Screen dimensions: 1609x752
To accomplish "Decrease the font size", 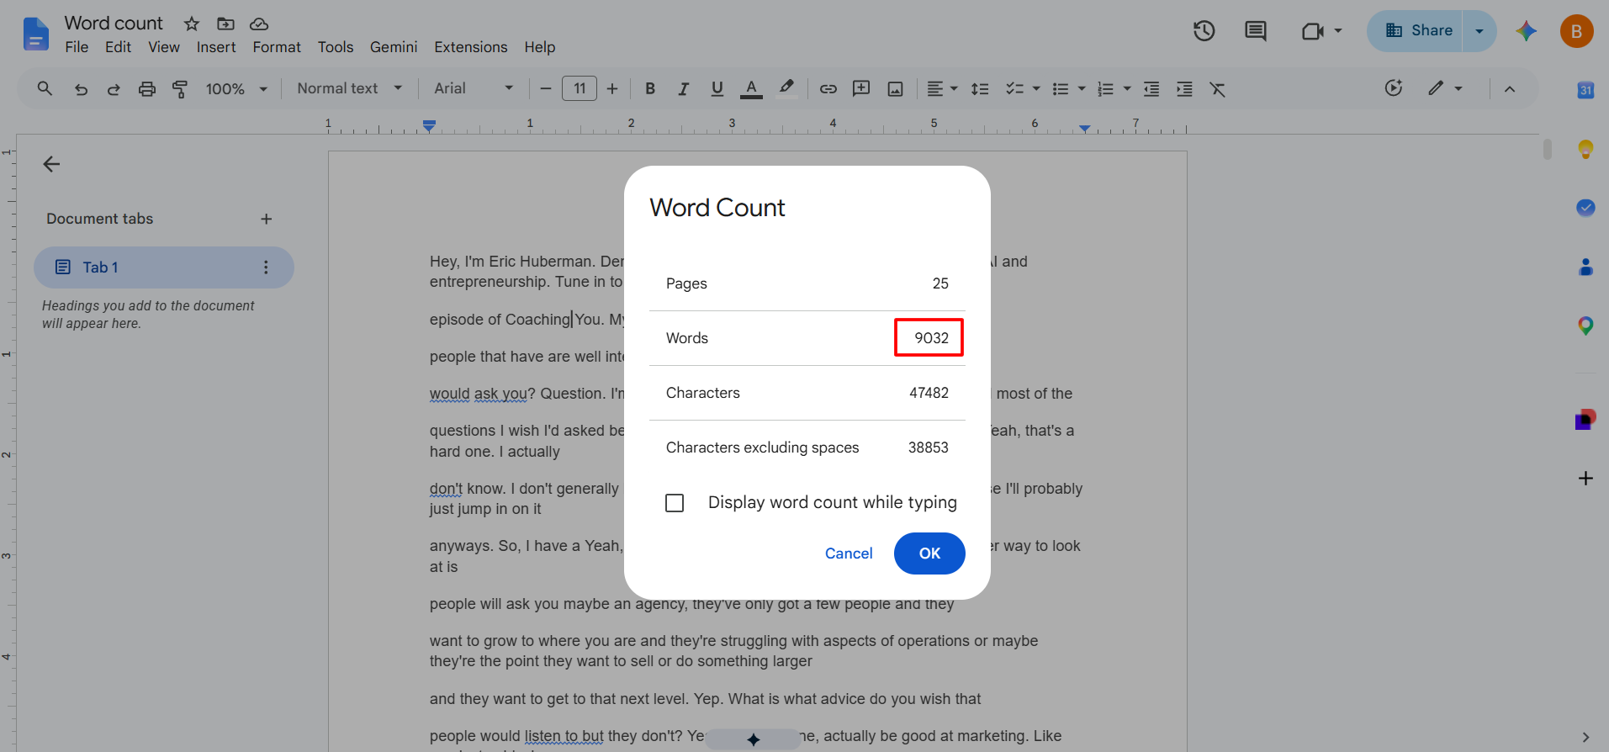I will coord(546,88).
